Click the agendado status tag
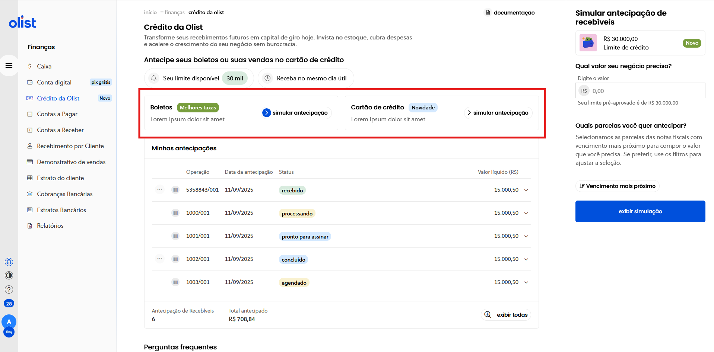Screen dimensions: 714x352 [x=294, y=282]
